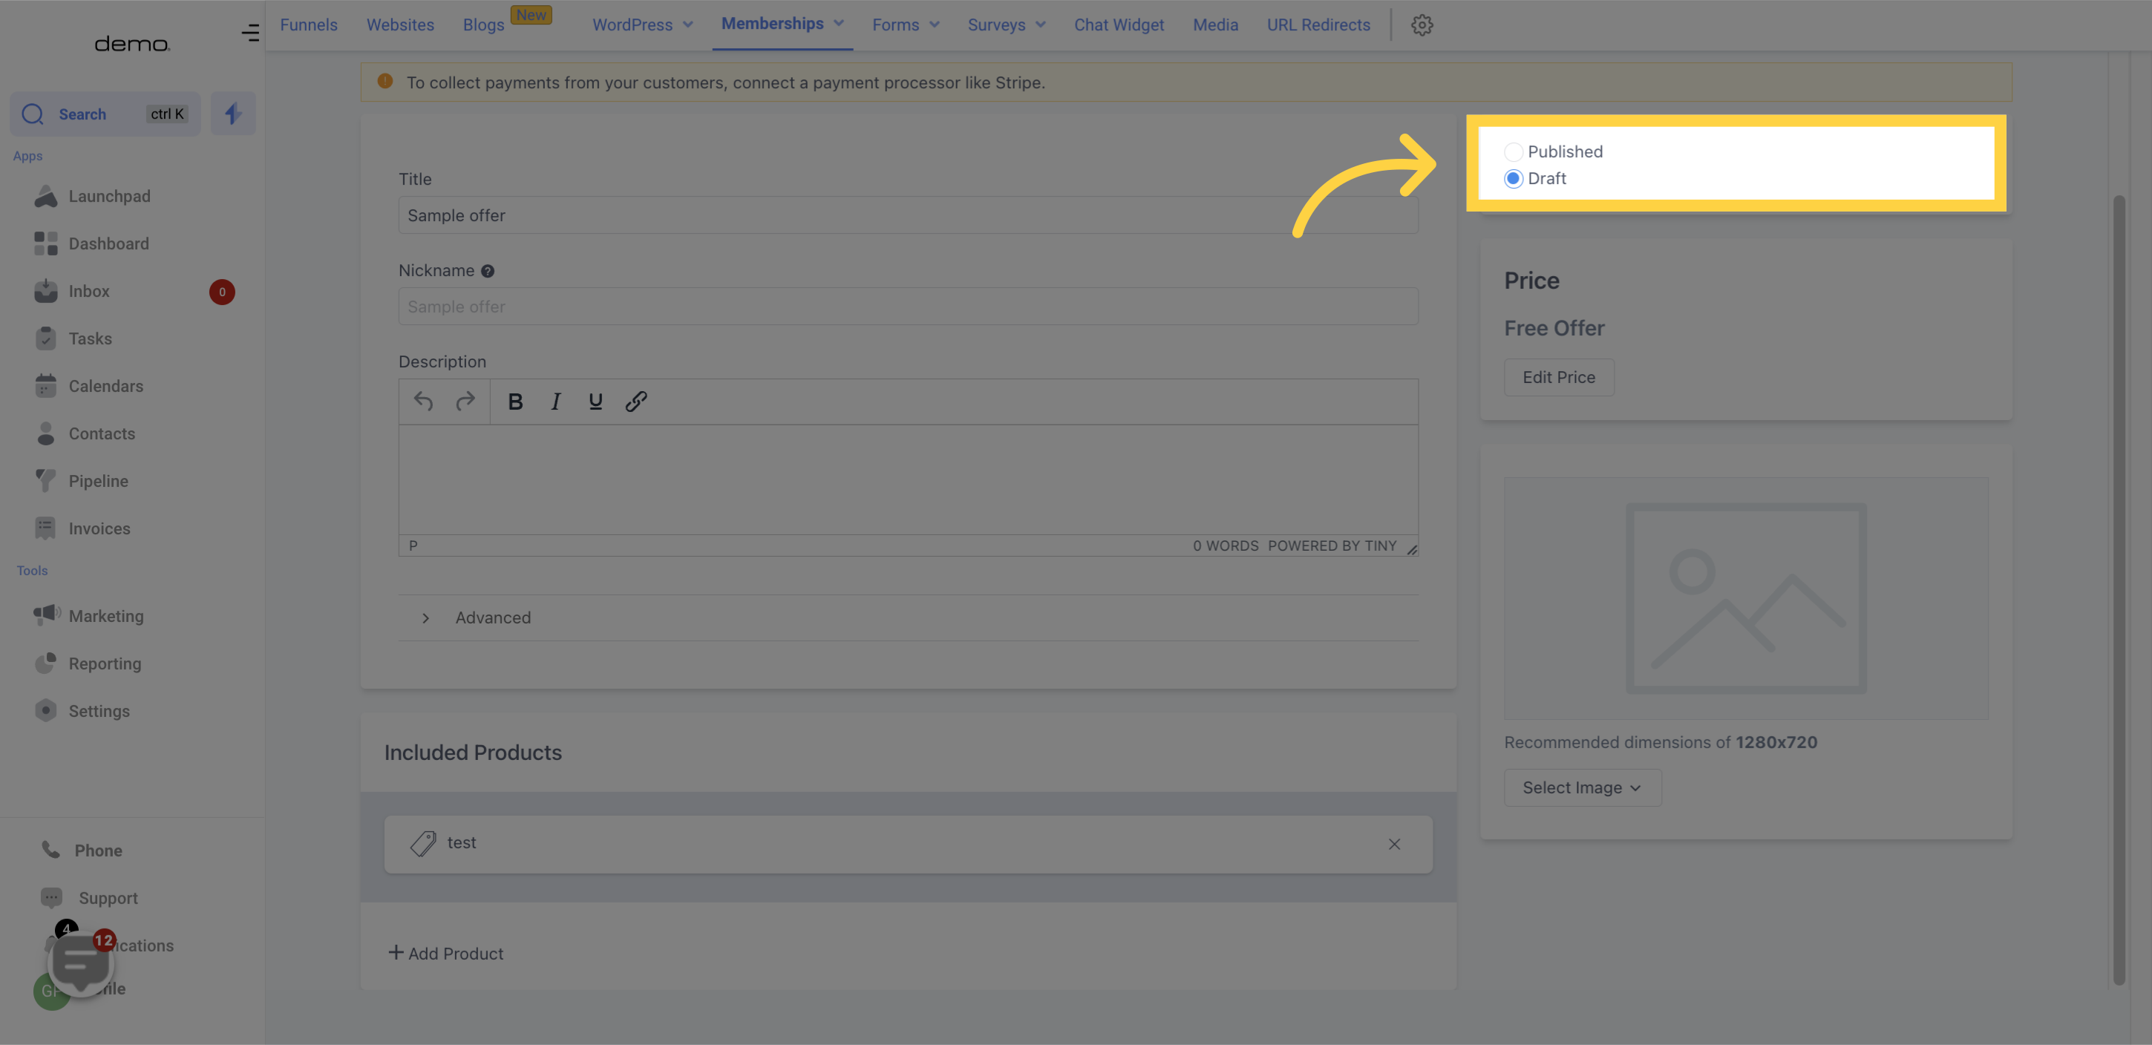Image resolution: width=2152 pixels, height=1045 pixels.
Task: Select the Italic formatting icon
Action: click(556, 401)
